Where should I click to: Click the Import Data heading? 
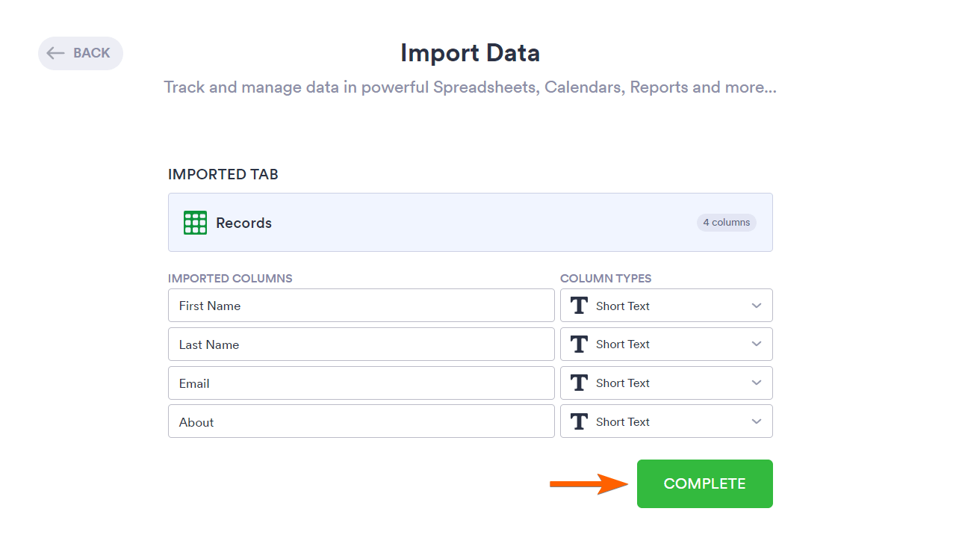point(470,53)
